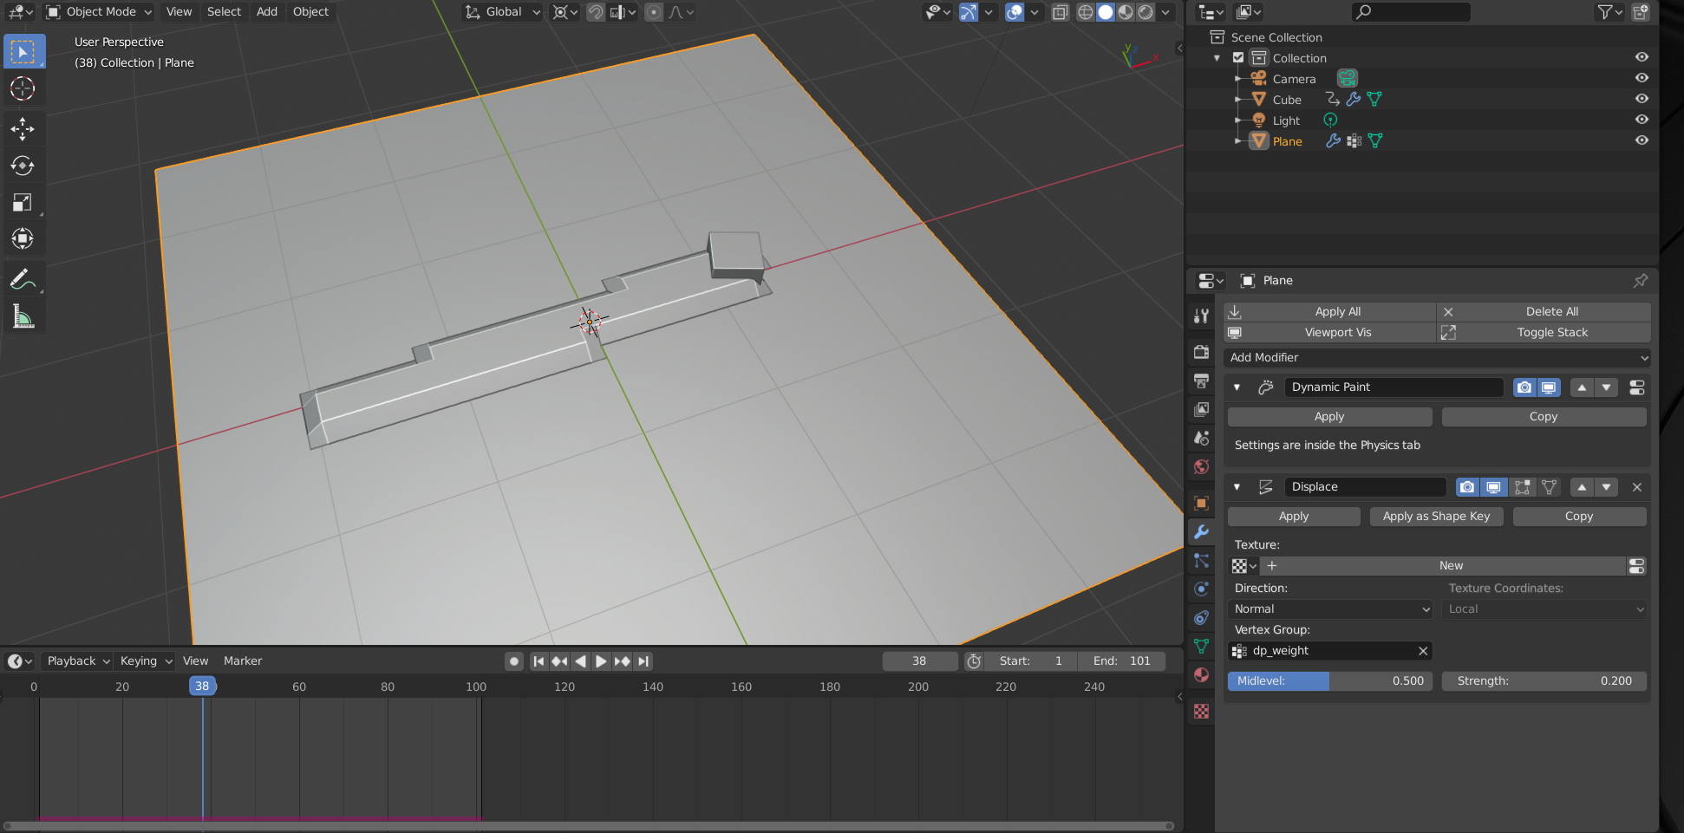Open the Keying menu in timeline
This screenshot has height=833, width=1684.
point(146,661)
